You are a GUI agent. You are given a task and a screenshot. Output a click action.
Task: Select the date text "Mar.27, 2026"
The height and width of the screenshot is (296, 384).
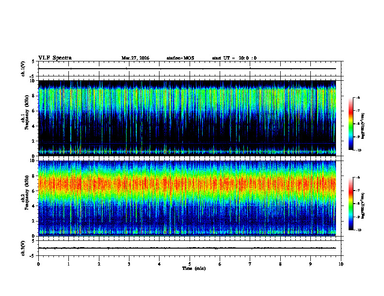click(x=135, y=58)
